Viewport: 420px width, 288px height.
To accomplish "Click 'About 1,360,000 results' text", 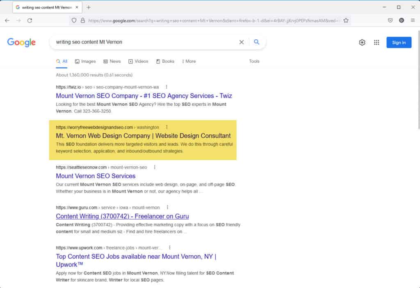I will [x=94, y=75].
